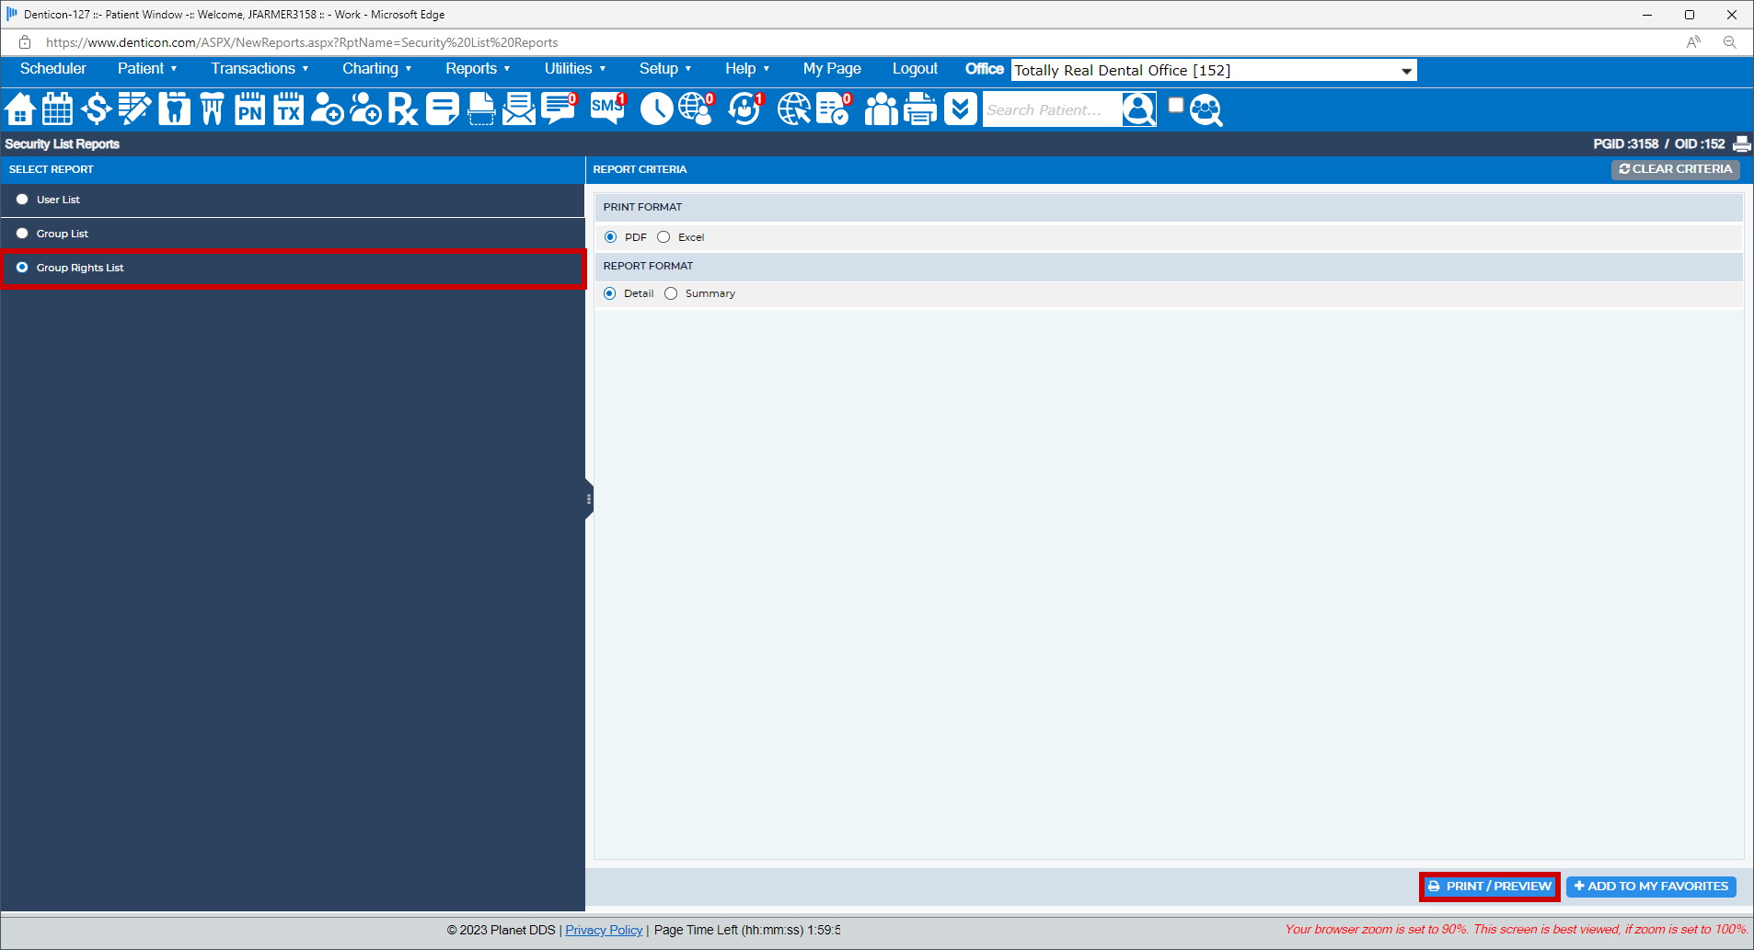
Task: Select the Group List report radio
Action: click(22, 234)
